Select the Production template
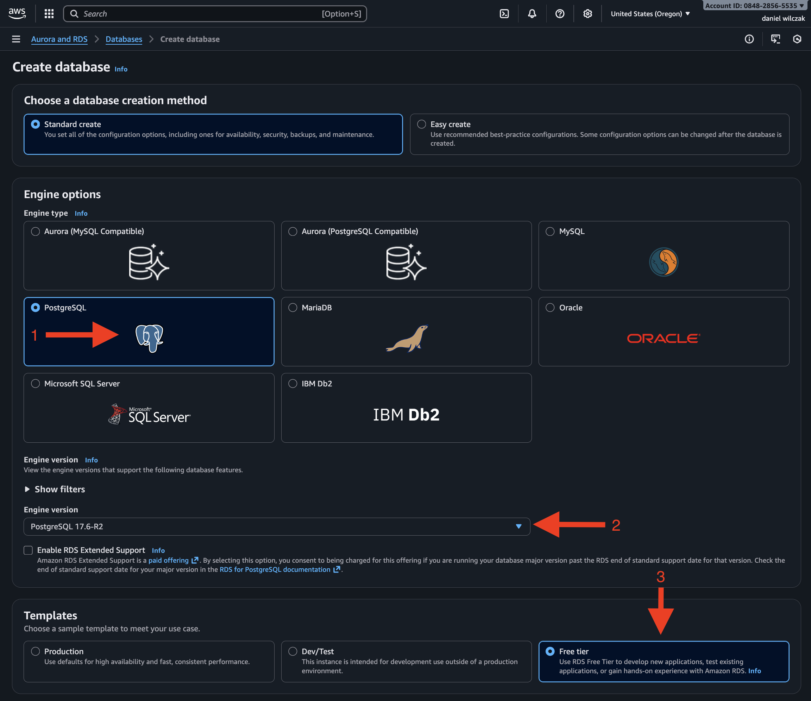811x701 pixels. tap(36, 651)
